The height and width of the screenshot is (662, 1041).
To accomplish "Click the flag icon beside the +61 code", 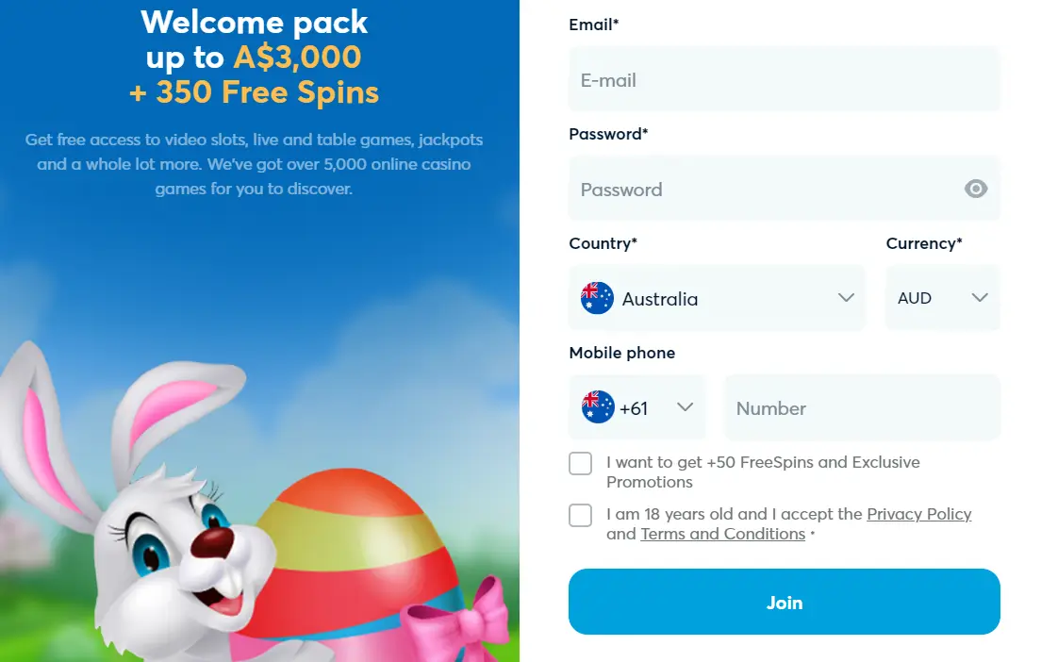I will click(x=598, y=407).
